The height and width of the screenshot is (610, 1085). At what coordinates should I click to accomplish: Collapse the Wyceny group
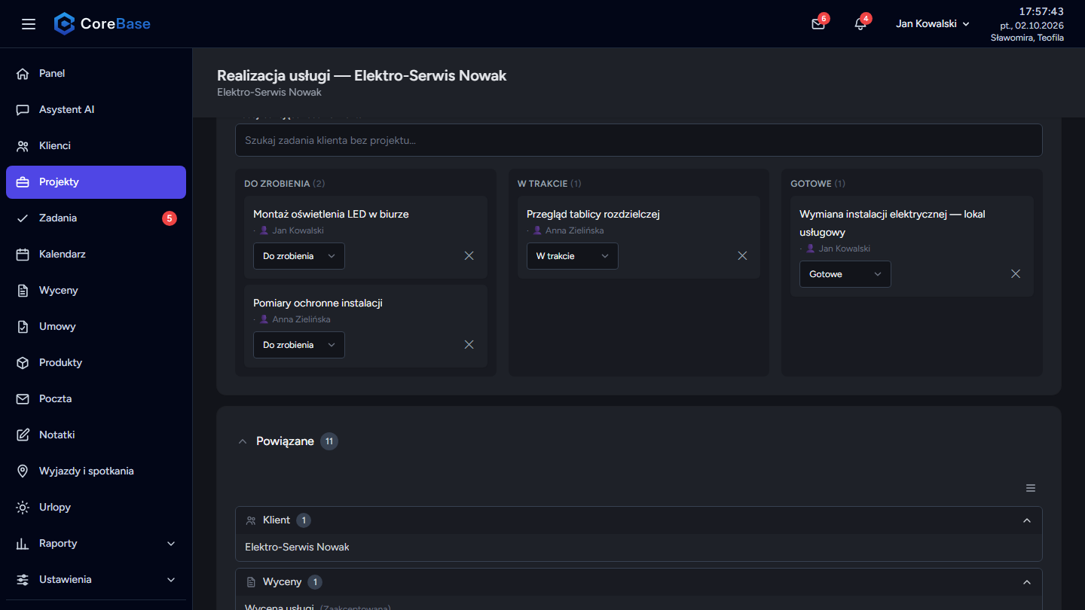pos(1026,582)
